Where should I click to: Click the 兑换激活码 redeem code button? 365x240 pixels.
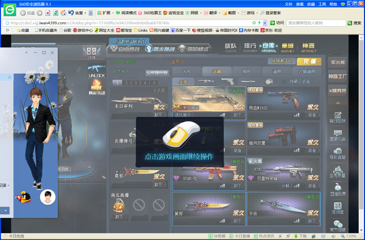(x=282, y=61)
